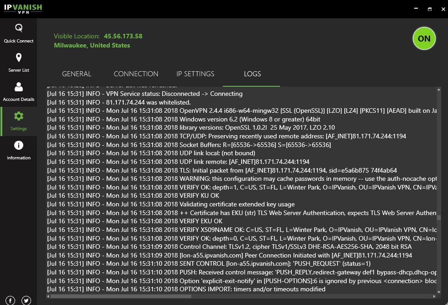Go to Account Details

pos(19,92)
